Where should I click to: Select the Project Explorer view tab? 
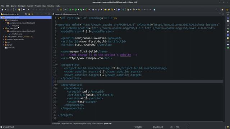click(x=10, y=14)
